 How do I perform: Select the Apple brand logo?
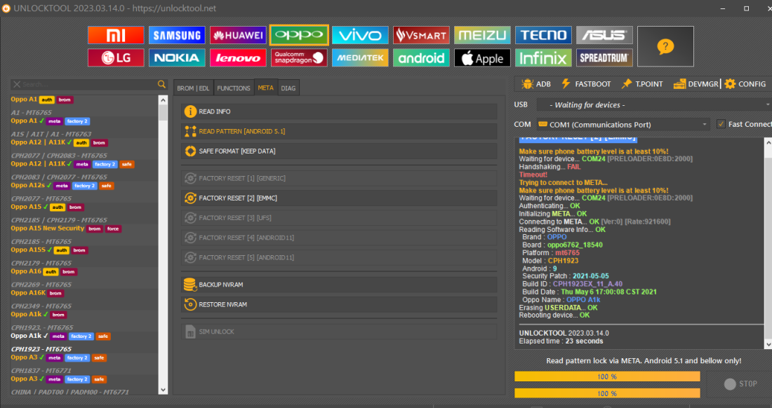[x=482, y=58]
